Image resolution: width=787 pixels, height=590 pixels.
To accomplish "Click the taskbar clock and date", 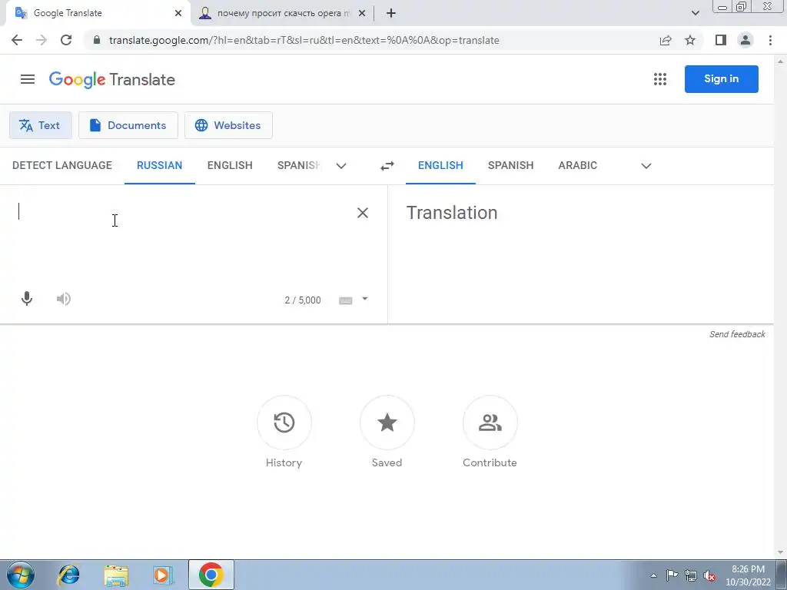I will coord(748,575).
